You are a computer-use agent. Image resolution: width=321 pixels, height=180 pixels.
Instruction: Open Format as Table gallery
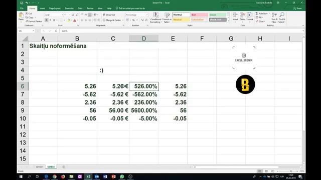coord(167,18)
